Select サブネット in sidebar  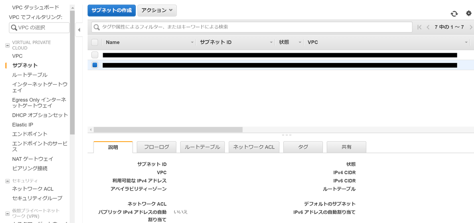click(25, 65)
